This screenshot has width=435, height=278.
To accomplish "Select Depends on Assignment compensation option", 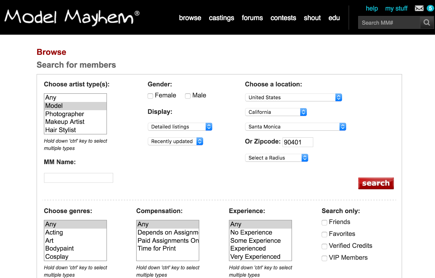I will [168, 233].
